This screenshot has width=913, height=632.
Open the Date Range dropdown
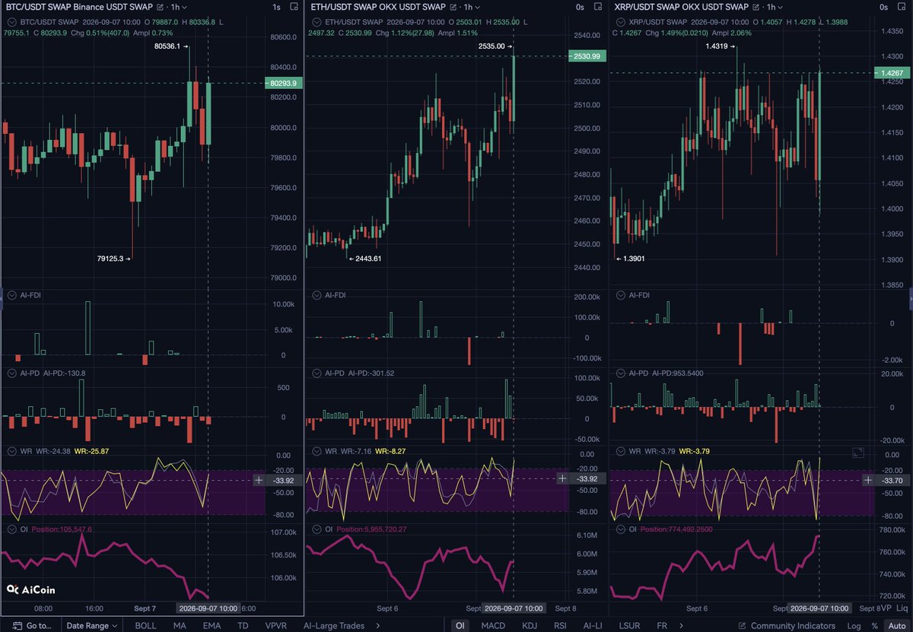click(91, 626)
